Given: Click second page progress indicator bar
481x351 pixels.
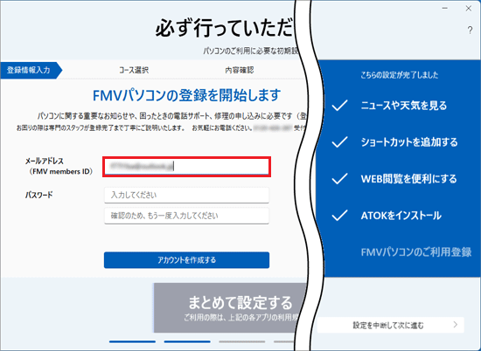Looking at the screenshot, I should [x=187, y=341].
